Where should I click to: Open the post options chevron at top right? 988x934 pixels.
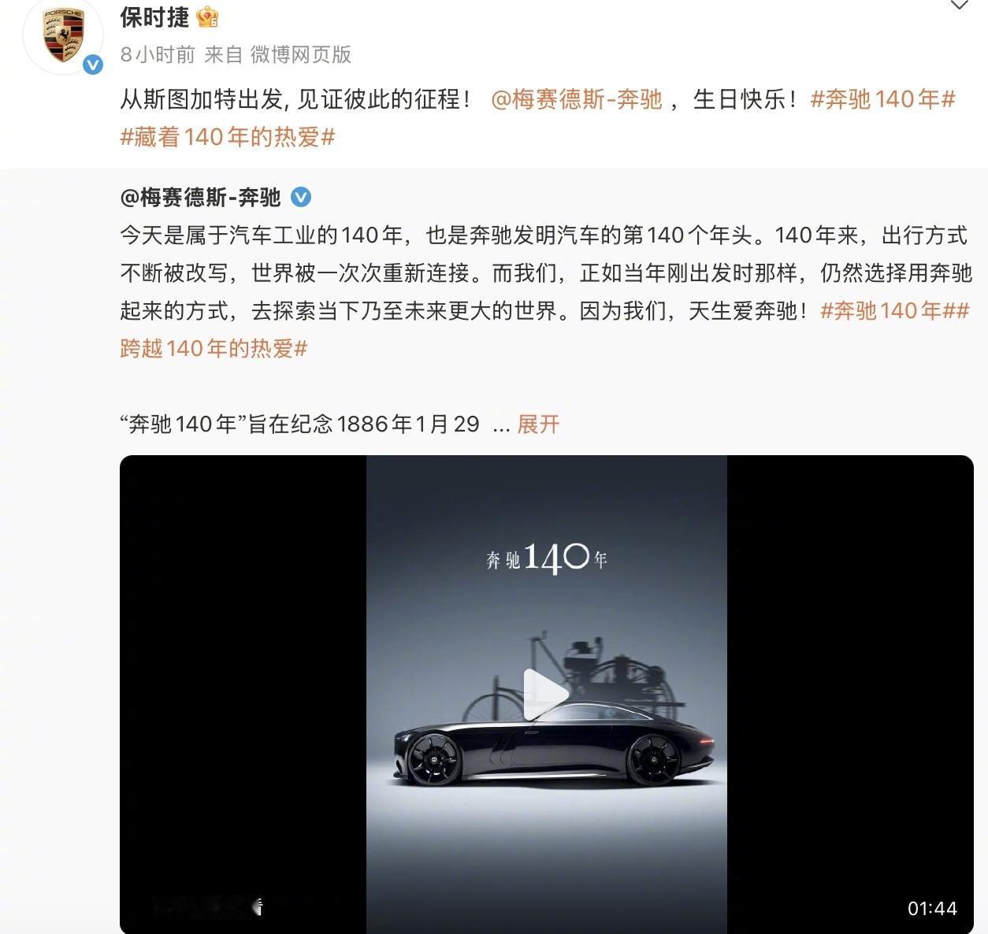[x=959, y=6]
